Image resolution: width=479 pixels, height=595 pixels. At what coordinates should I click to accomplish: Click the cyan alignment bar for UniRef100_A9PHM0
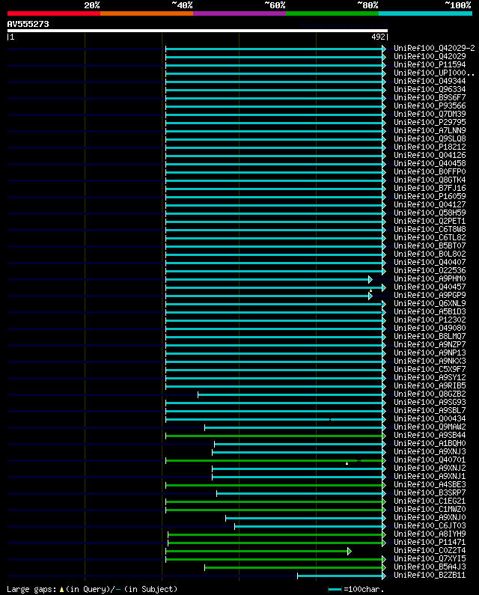[269, 280]
